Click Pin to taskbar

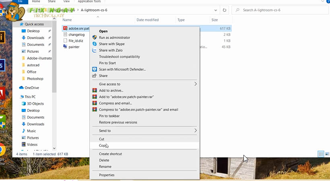point(144,116)
